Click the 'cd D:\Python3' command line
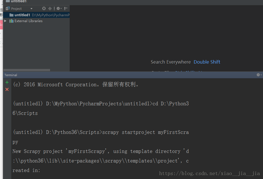 (x=101, y=104)
